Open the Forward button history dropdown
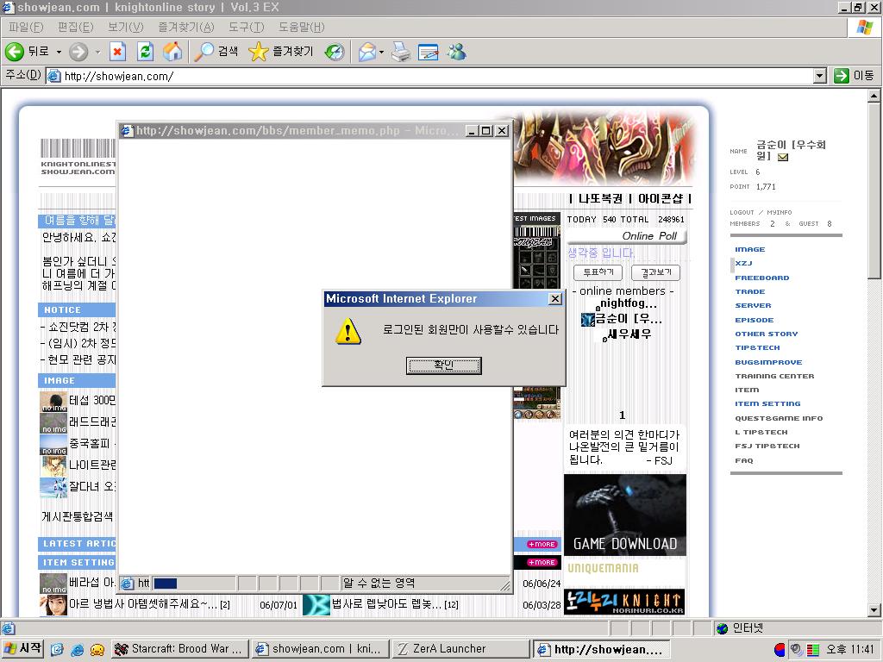The image size is (883, 662). pos(98,52)
